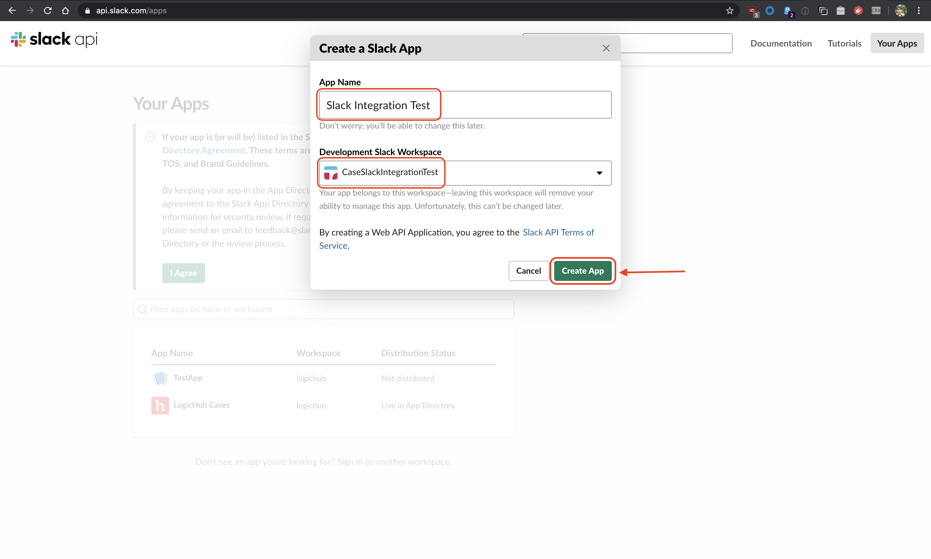Click the browser back arrow
This screenshot has width=931, height=559.
tap(12, 11)
